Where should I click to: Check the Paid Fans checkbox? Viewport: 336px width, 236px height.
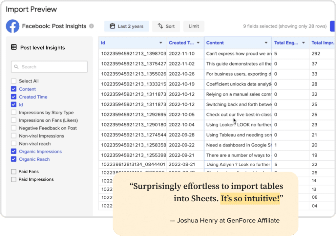(13, 172)
